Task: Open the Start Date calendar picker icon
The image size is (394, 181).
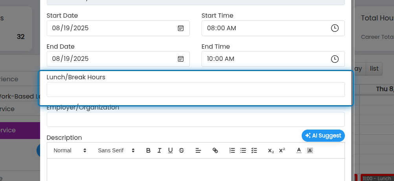Action: click(181, 28)
